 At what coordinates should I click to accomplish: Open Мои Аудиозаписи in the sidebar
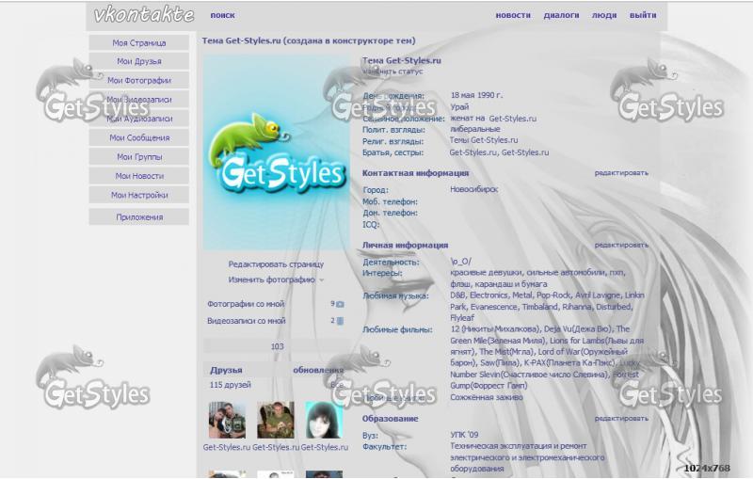(x=138, y=119)
